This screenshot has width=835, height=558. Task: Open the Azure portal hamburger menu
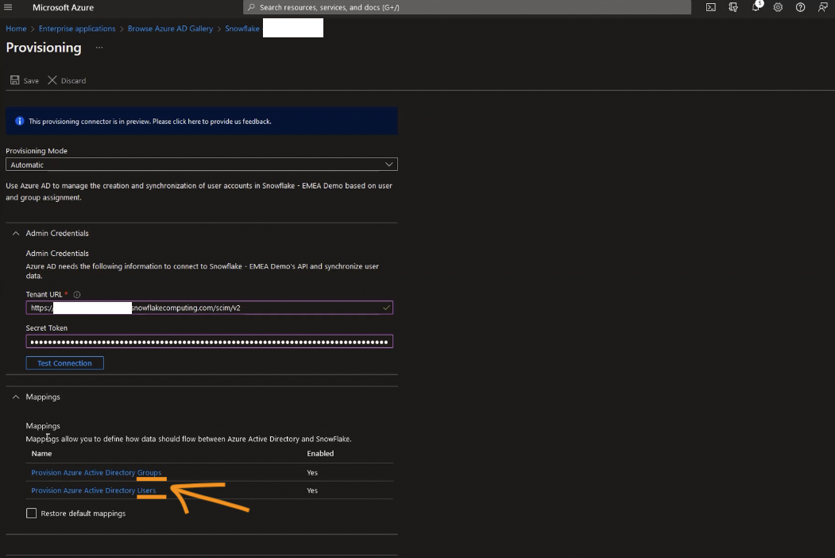[x=8, y=7]
